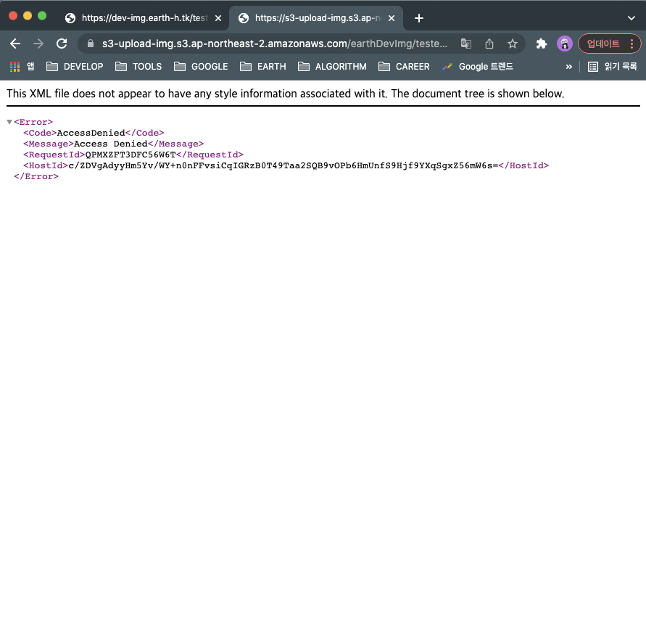Open the 읽기 목록 reading list
The image size is (646, 634).
(x=612, y=67)
